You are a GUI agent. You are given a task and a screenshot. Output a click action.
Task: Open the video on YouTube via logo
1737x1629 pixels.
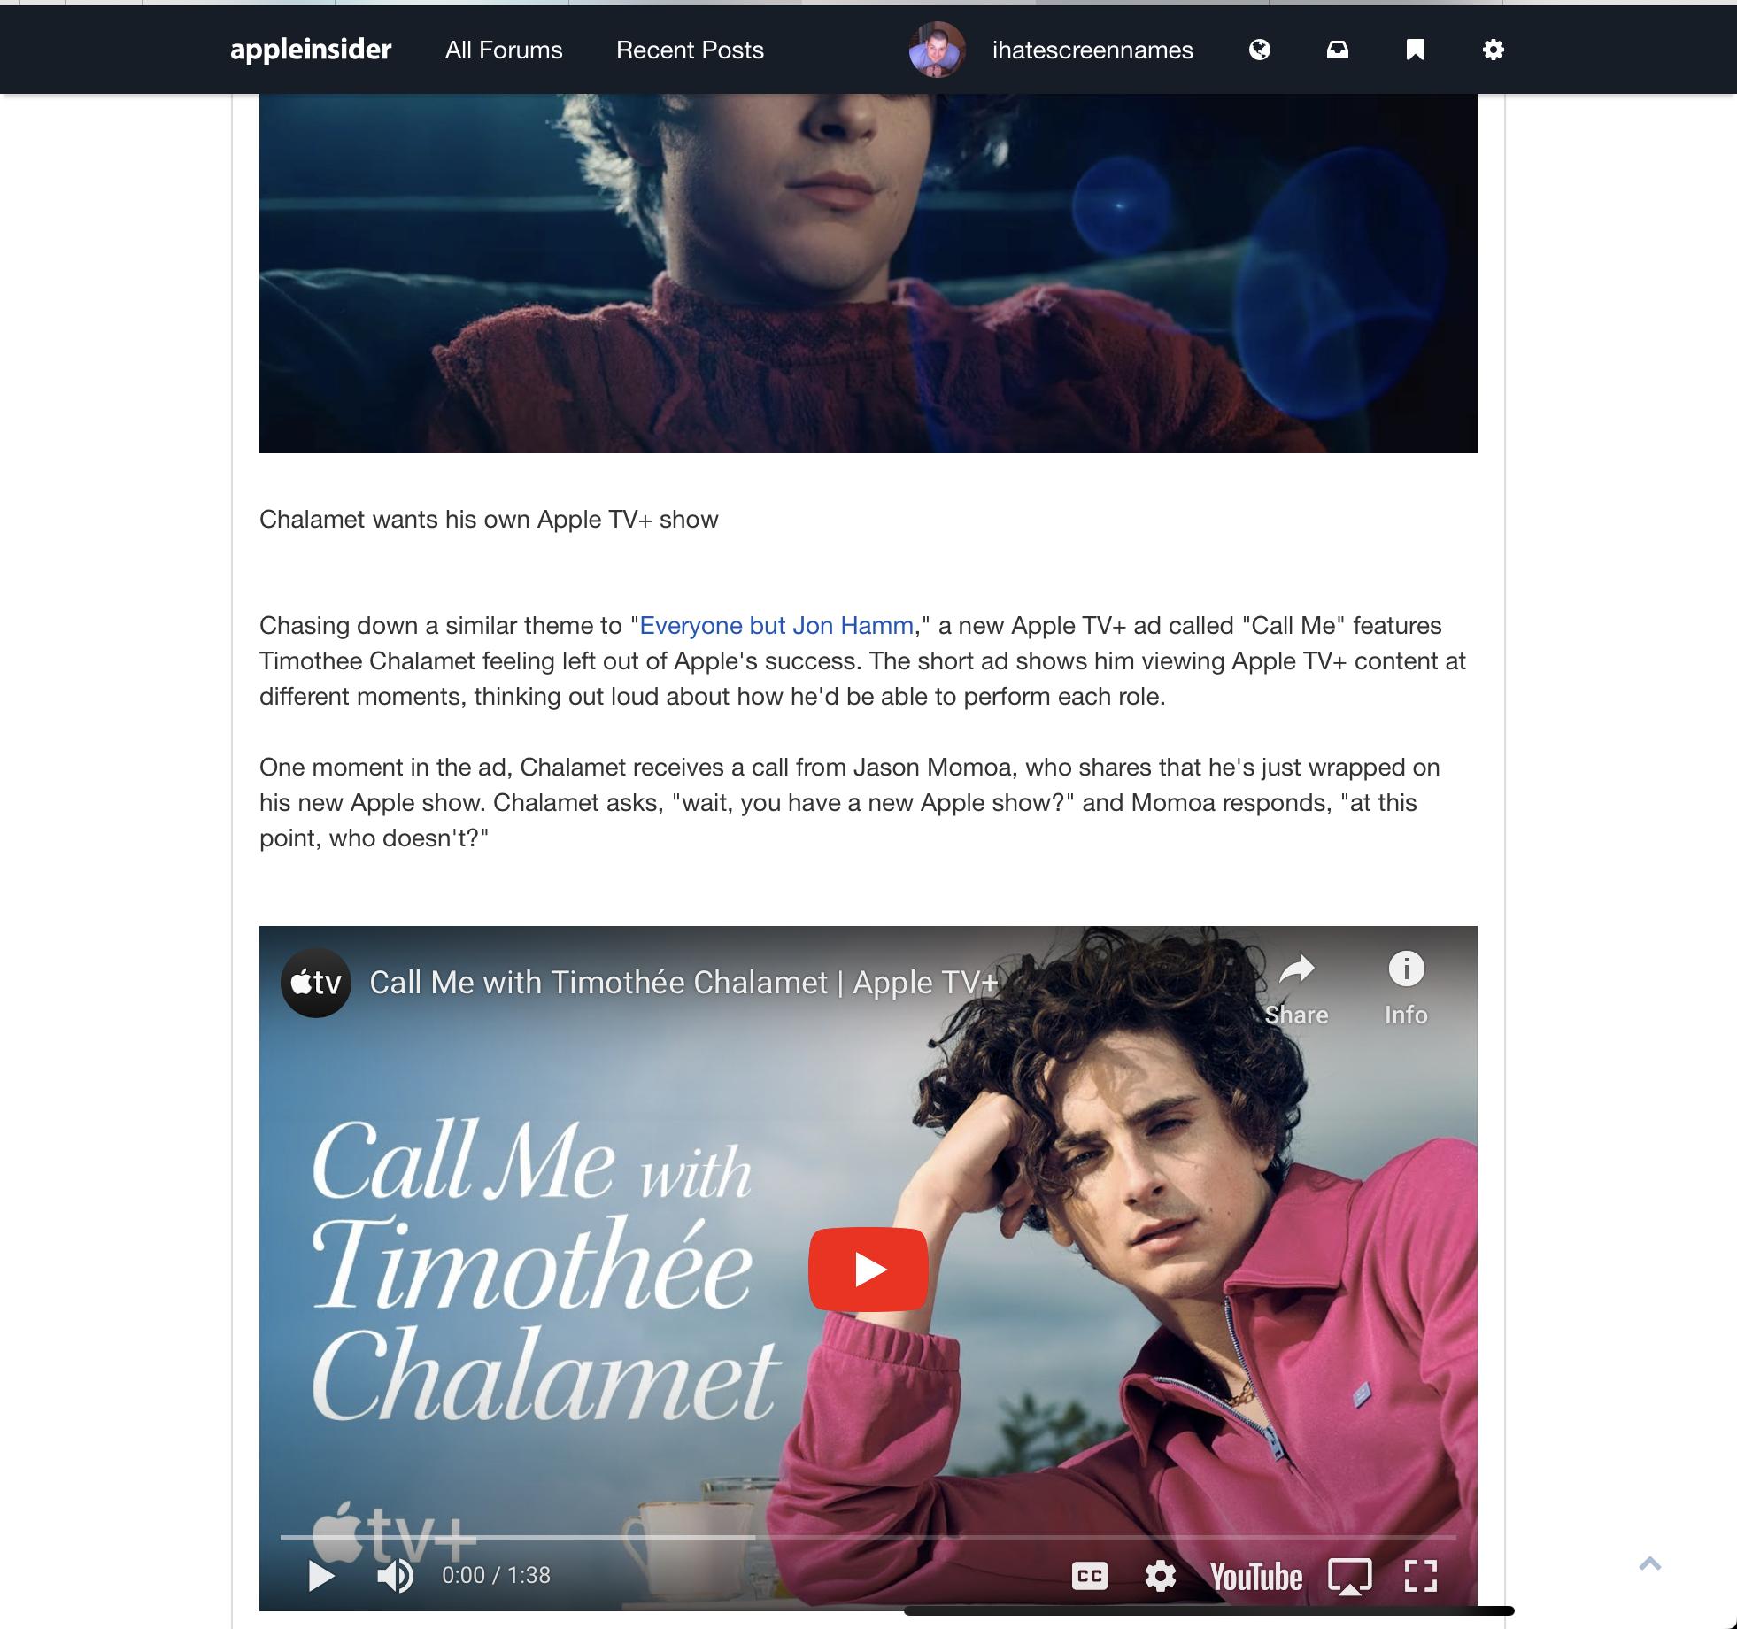click(x=1255, y=1577)
